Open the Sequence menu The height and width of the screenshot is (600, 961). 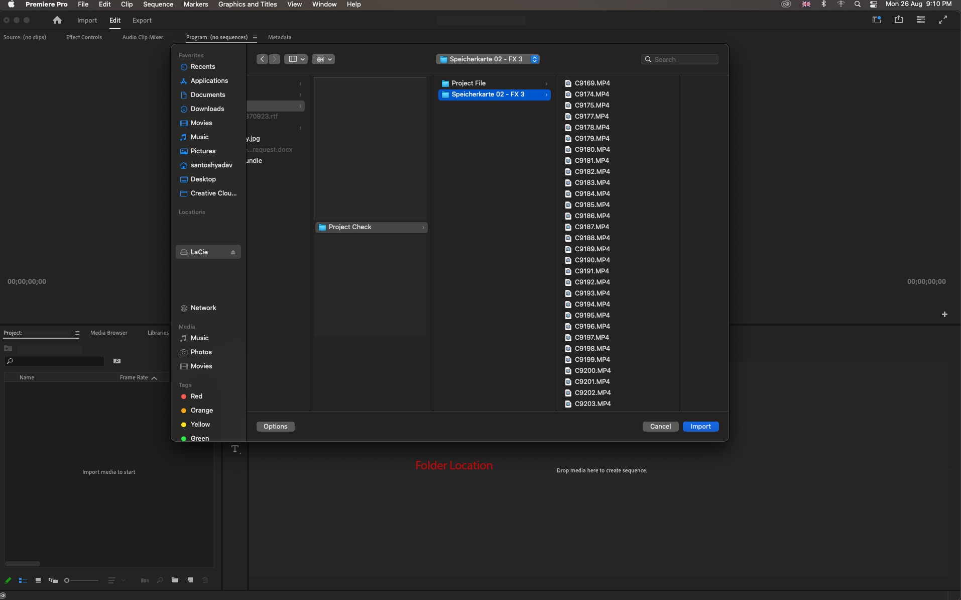[158, 5]
